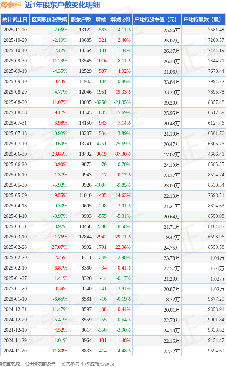226x367 pixels.
Task: Sort by the 统计截止日 column header
Action: pos(15,20)
